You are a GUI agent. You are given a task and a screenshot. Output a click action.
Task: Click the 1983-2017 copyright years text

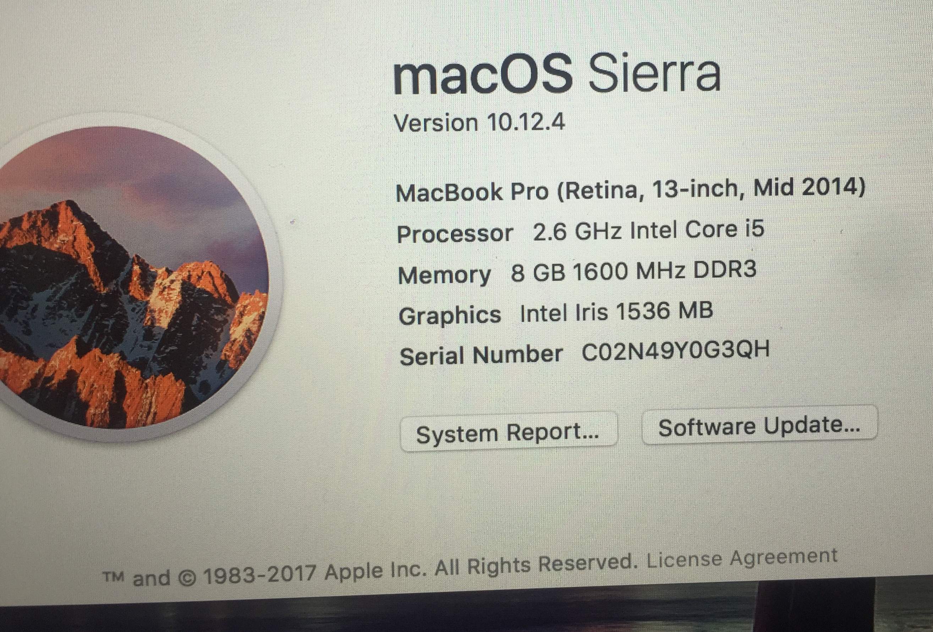click(x=259, y=574)
